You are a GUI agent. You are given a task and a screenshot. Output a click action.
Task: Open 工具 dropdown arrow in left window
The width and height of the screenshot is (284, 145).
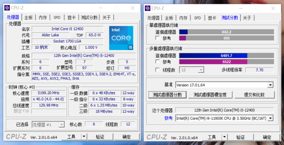[x=84, y=137]
